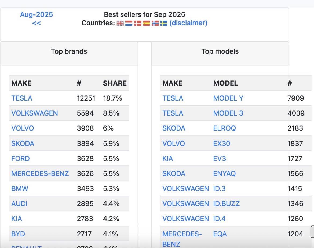Viewport: 314px width, 248px height.
Task: Click the United Kingdom flag icon
Action: [x=120, y=23]
